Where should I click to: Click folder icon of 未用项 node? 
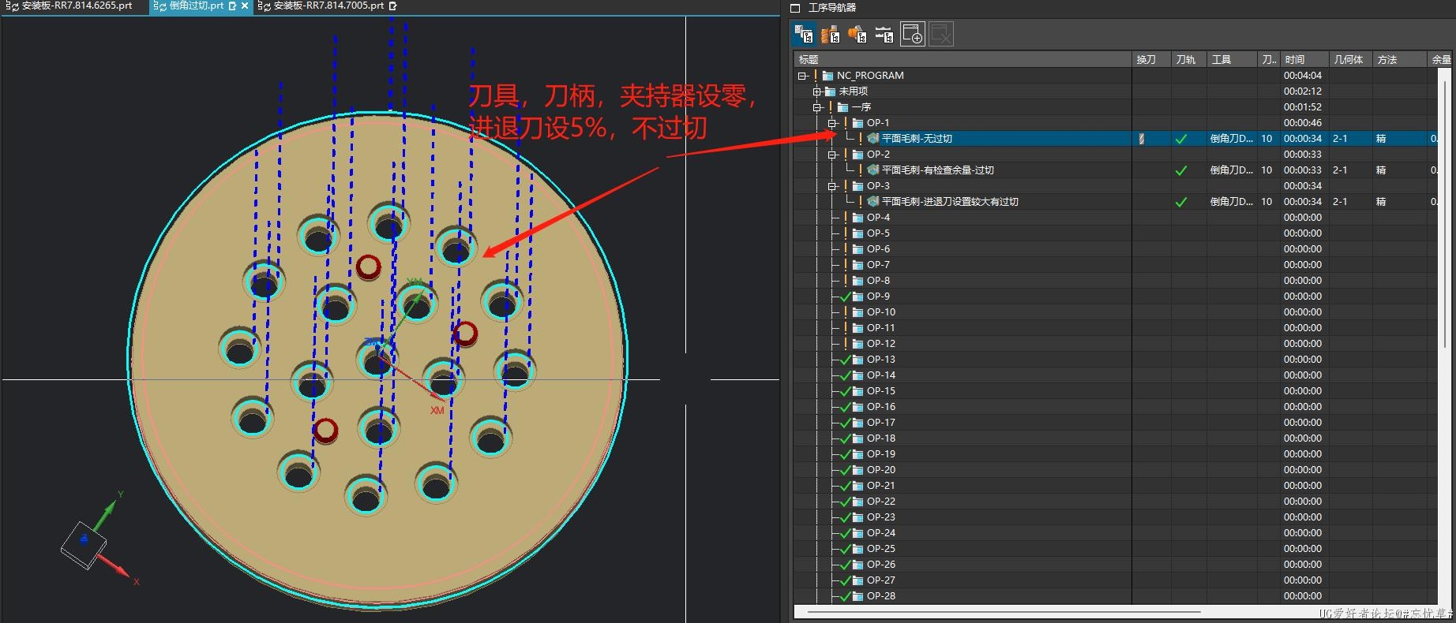[831, 91]
